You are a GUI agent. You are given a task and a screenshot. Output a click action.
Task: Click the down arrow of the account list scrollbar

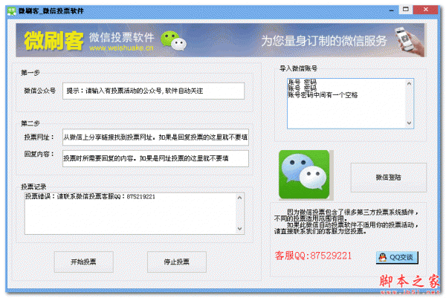pyautogui.click(x=410, y=123)
